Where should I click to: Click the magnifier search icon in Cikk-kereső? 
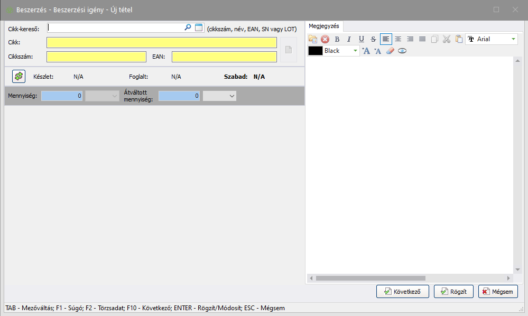tap(188, 27)
